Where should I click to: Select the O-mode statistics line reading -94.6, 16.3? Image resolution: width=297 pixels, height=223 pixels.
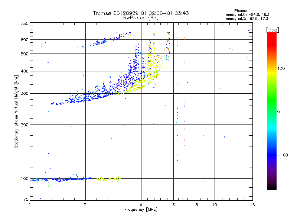[x=247, y=14]
